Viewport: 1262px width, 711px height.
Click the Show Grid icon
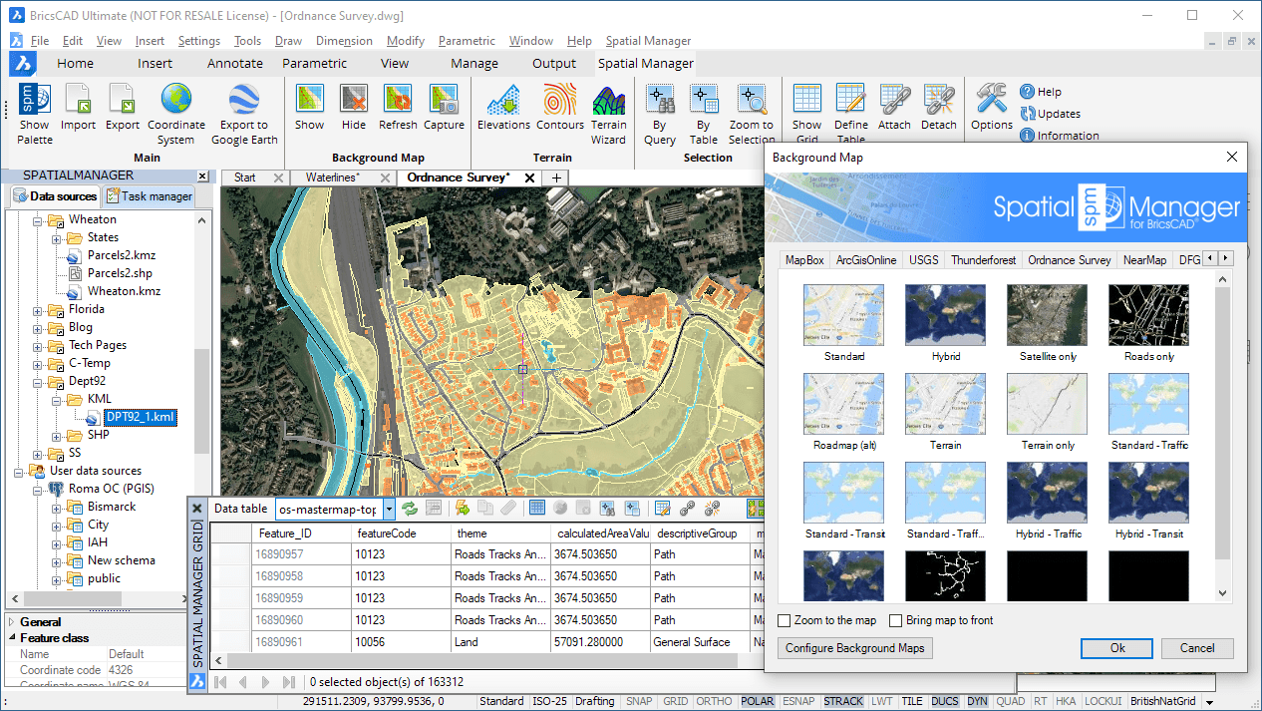point(806,100)
